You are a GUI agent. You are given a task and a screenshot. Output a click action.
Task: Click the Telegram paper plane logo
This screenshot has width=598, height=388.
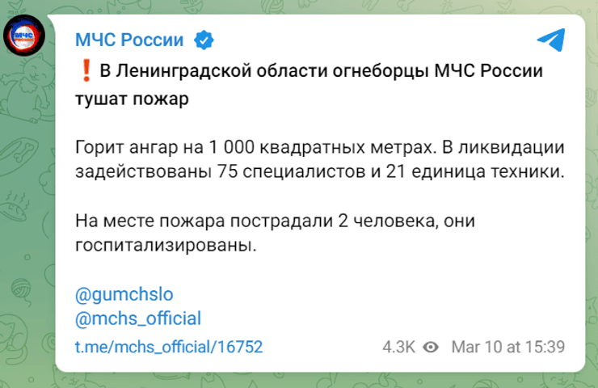click(x=550, y=39)
